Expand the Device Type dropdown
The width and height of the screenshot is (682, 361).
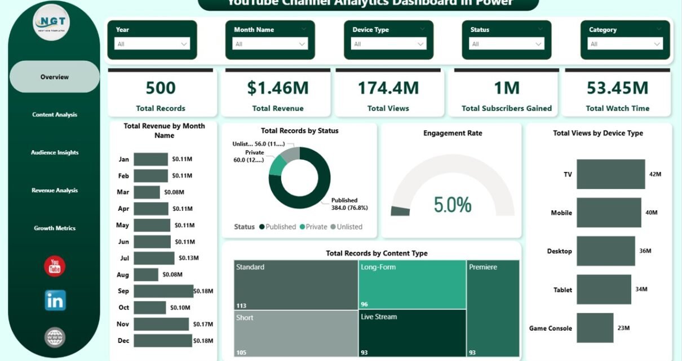point(389,44)
